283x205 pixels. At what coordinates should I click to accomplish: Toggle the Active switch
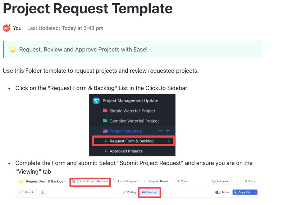[x=218, y=192]
